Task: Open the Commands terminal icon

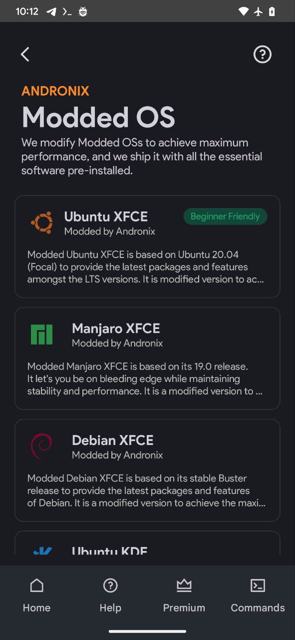Action: tap(258, 585)
